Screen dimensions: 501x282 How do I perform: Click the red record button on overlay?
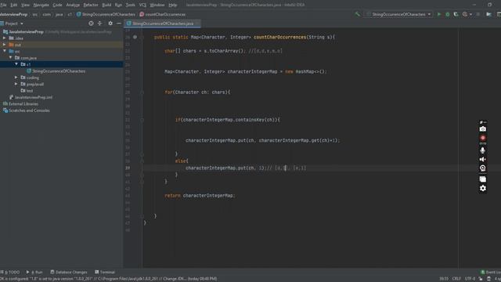pos(482,138)
